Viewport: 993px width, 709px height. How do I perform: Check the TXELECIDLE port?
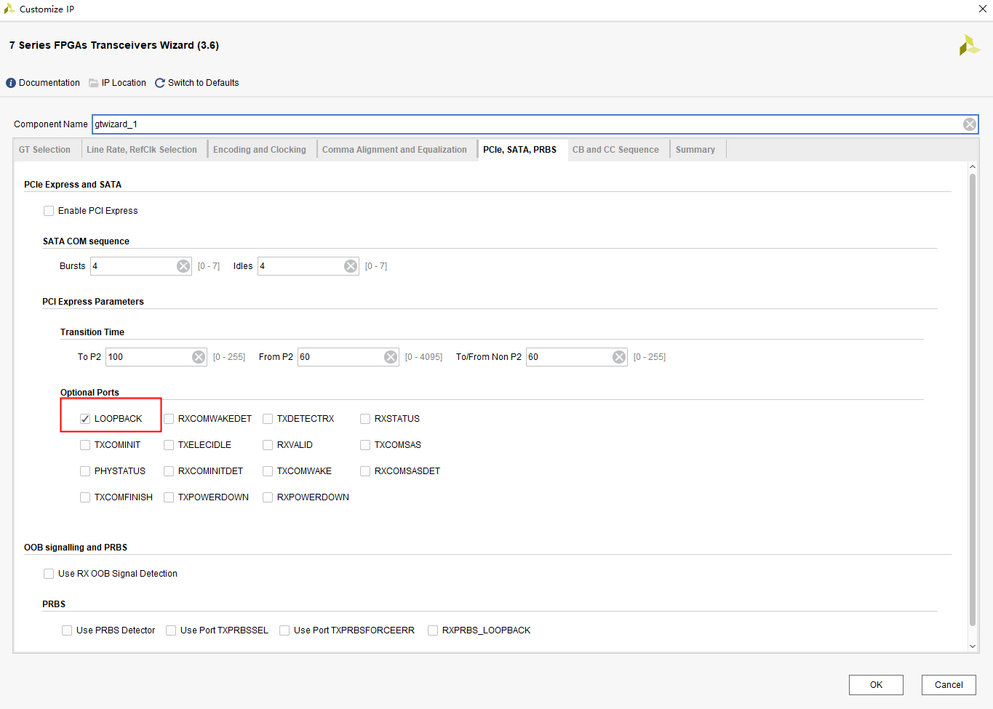click(169, 445)
